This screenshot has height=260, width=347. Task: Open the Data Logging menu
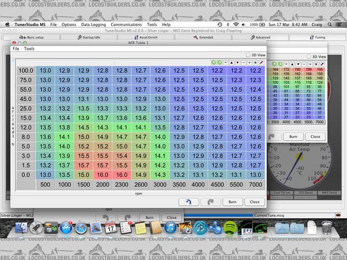pos(94,24)
